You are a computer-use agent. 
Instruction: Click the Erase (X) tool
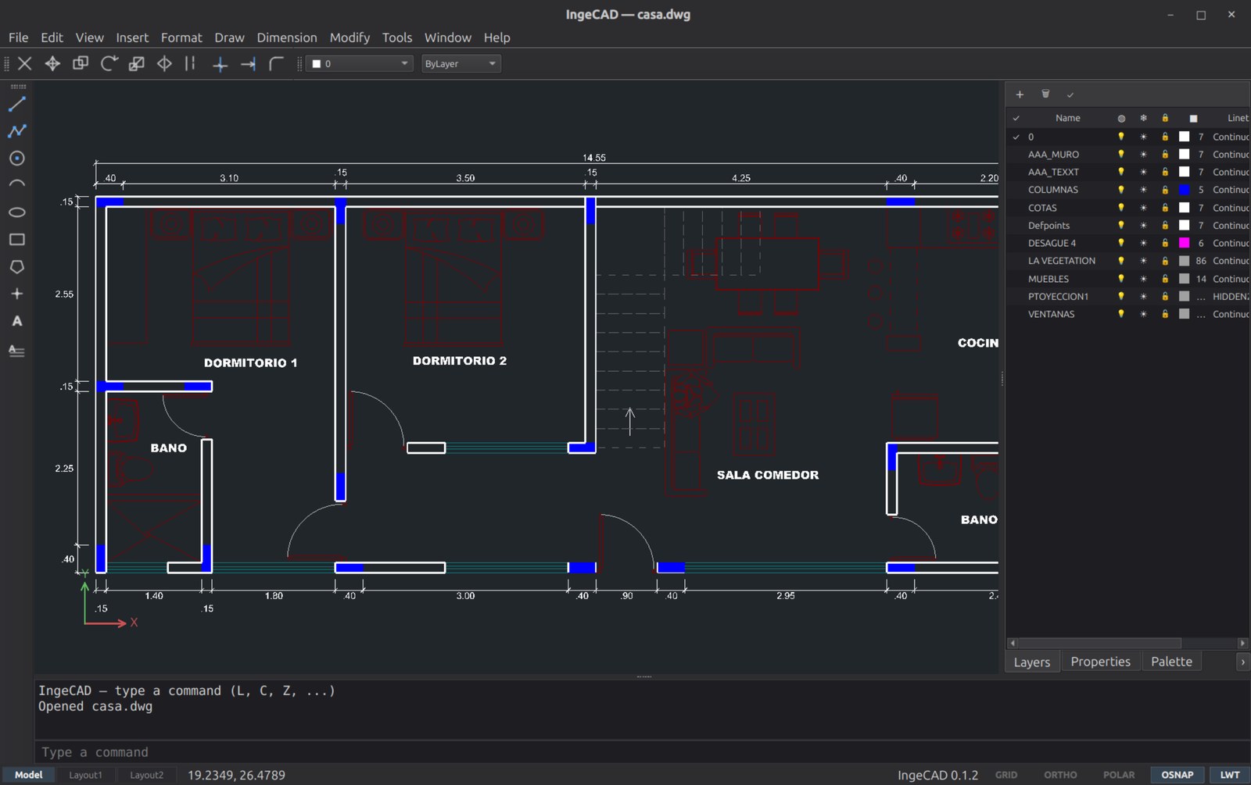(24, 63)
